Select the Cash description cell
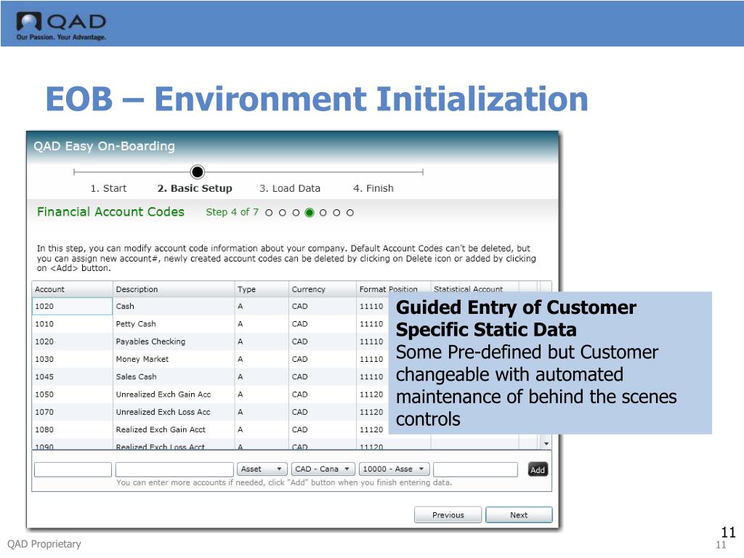The image size is (744, 558). 174,307
